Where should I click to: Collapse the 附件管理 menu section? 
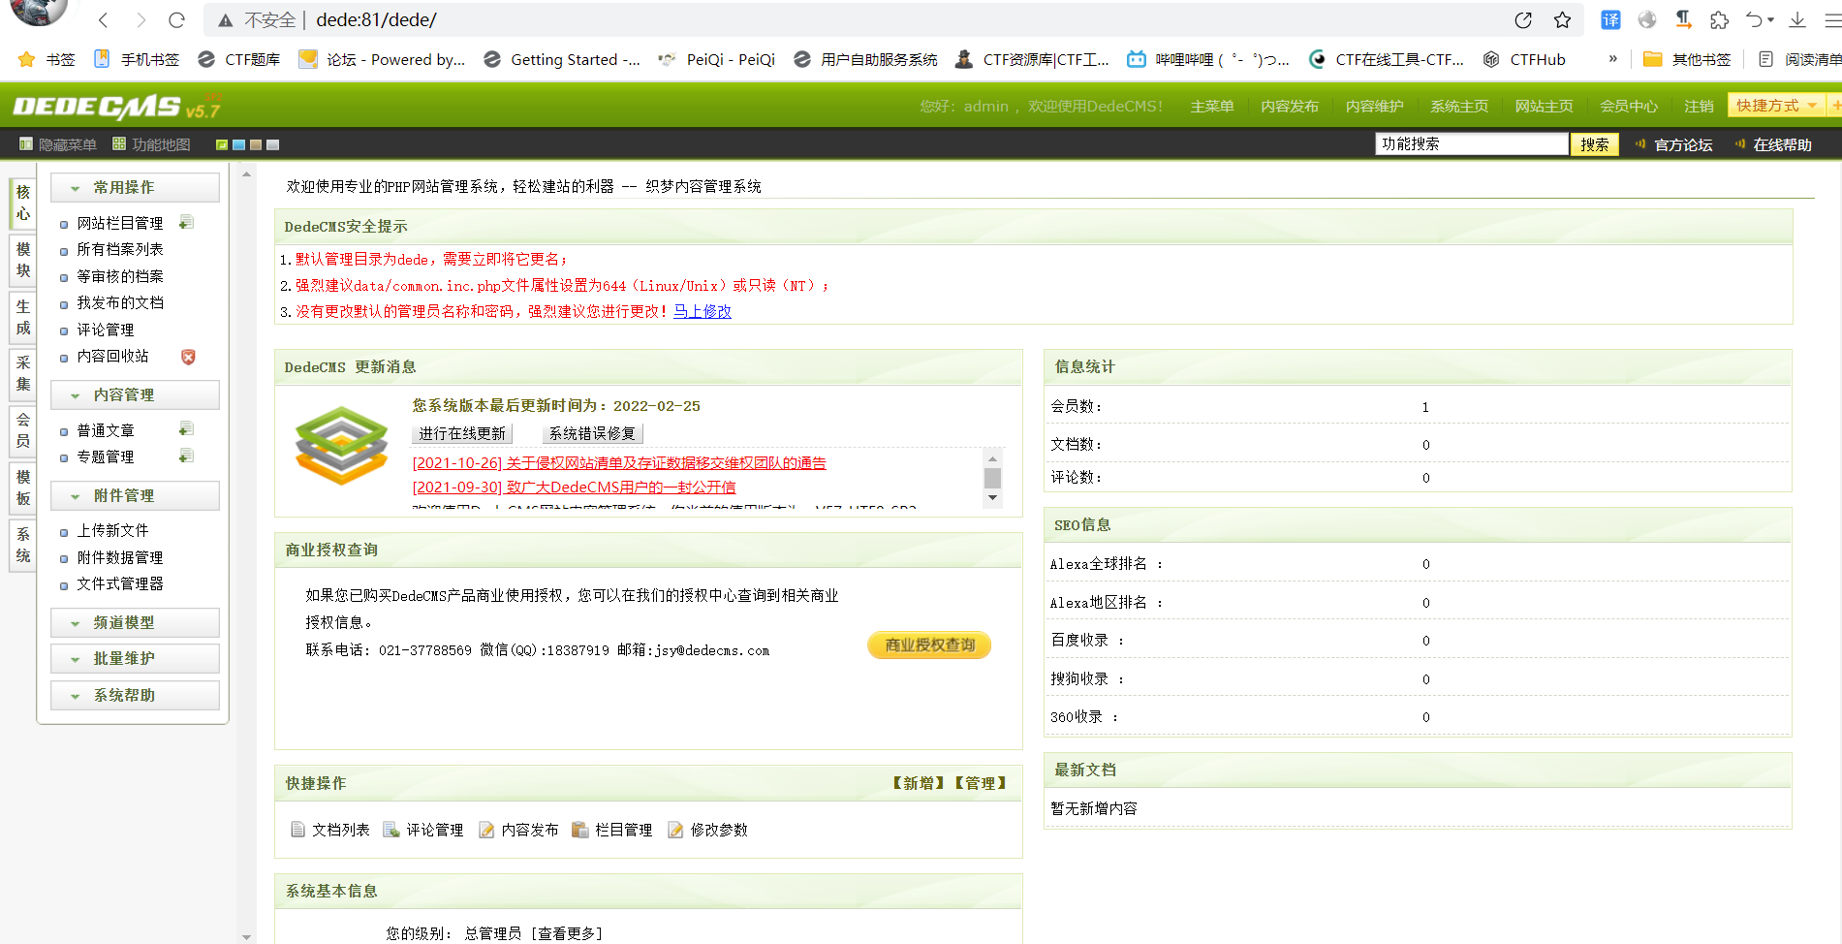(x=135, y=495)
